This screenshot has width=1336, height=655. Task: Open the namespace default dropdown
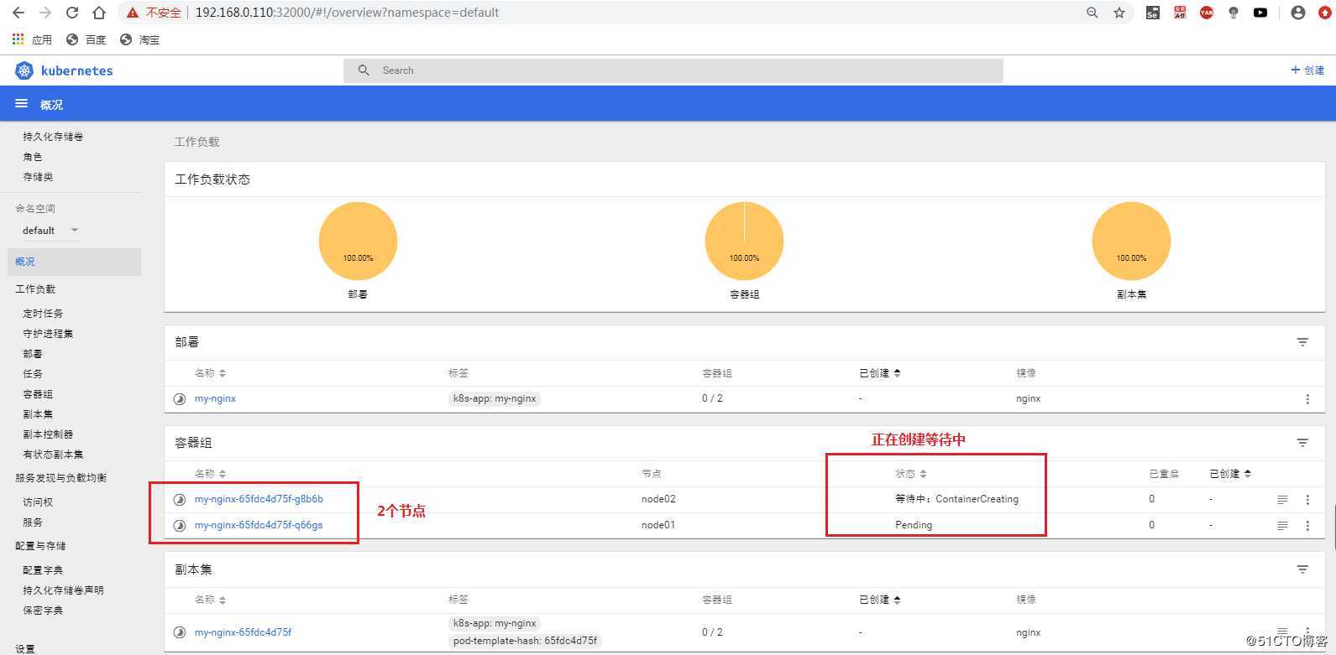[50, 231]
